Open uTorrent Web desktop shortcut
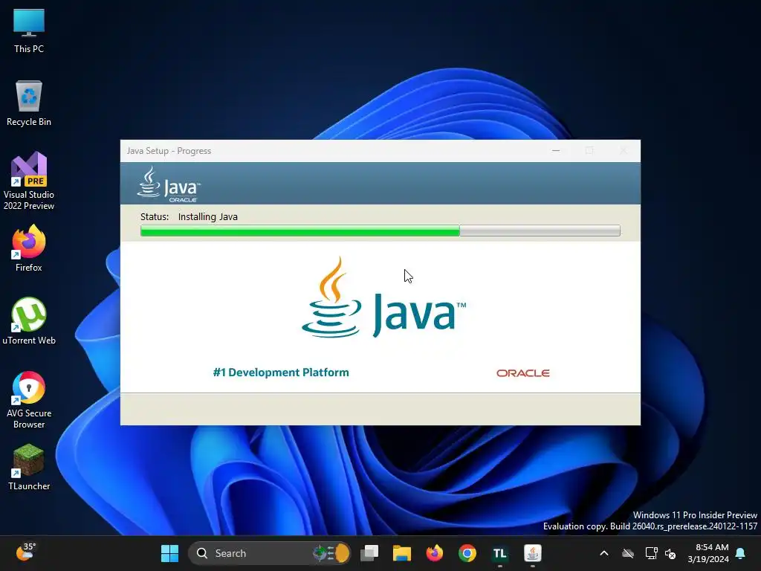Viewport: 761px width, 571px height. [29, 320]
